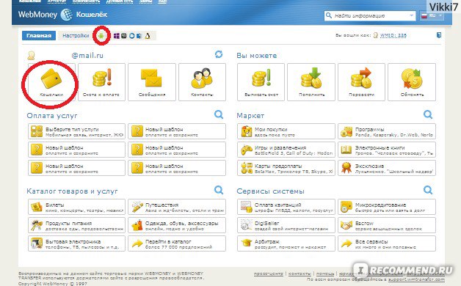Open the Android app version icon
Viewport: 461px width, 286px height.
coord(101,36)
